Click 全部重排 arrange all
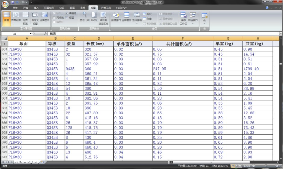Viewport: 283px width, 169px height. [127, 17]
